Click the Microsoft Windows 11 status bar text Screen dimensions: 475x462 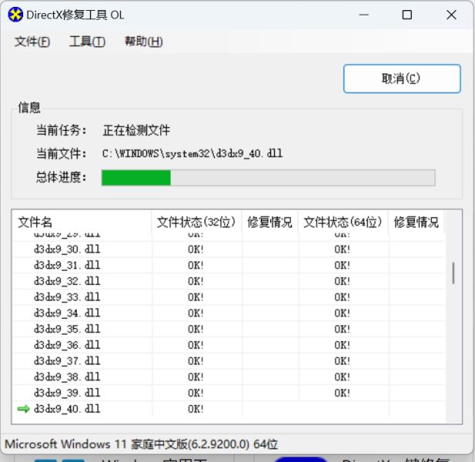coord(142,444)
